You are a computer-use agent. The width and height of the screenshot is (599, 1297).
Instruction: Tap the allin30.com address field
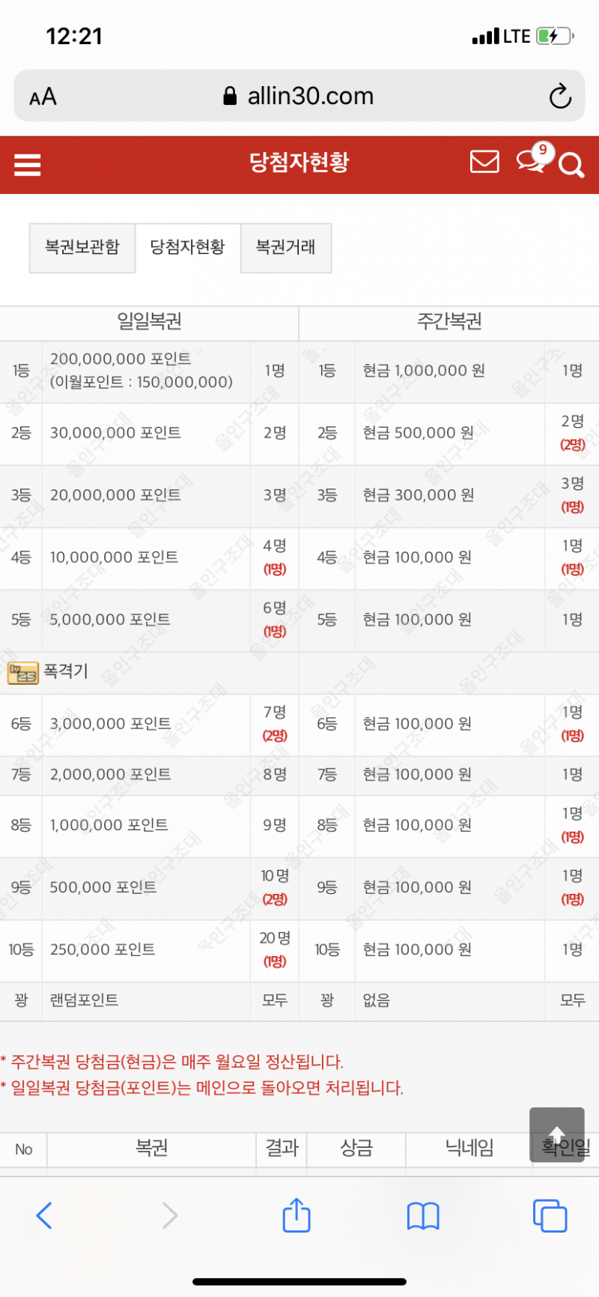[x=299, y=96]
